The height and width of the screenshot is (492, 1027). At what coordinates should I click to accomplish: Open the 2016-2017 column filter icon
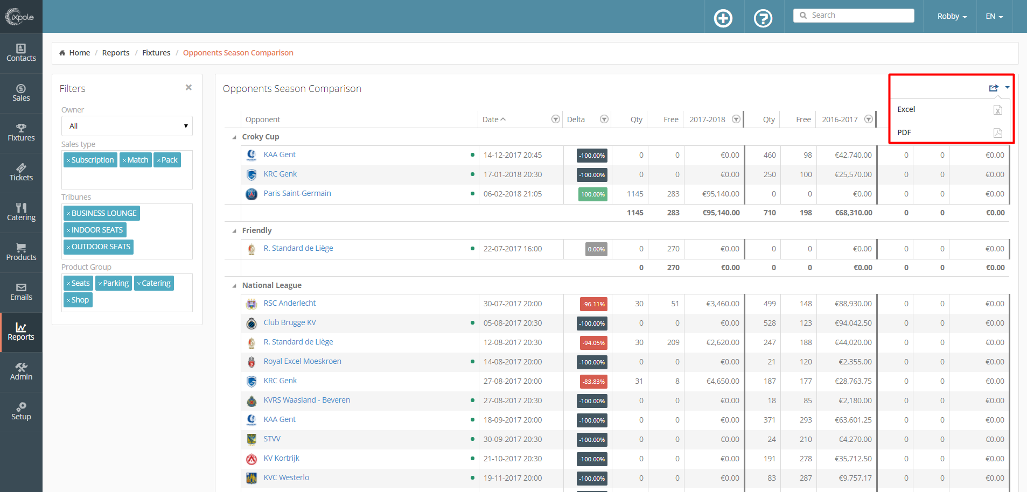pyautogui.click(x=869, y=119)
